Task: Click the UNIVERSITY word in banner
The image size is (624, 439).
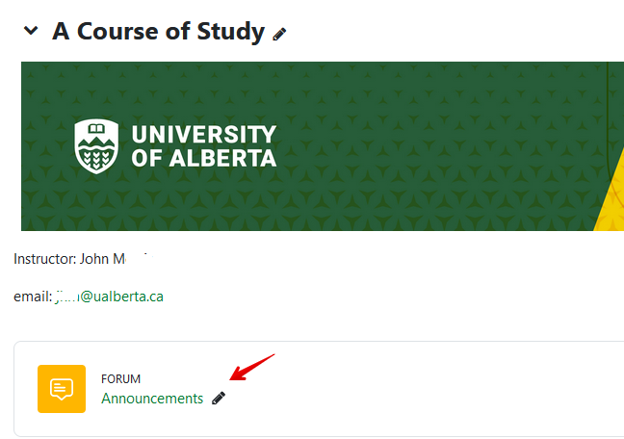Action: pyautogui.click(x=203, y=135)
